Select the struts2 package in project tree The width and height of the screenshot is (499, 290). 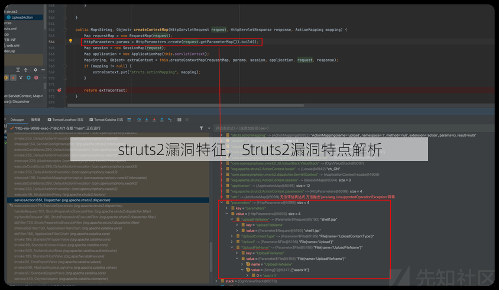(11, 11)
